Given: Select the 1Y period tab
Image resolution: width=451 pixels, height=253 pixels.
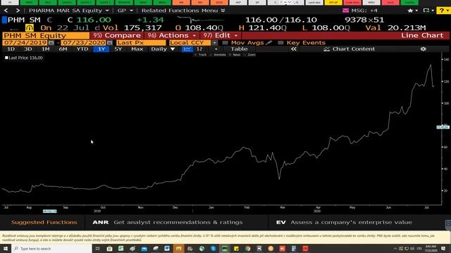Looking at the screenshot, I should [101, 49].
